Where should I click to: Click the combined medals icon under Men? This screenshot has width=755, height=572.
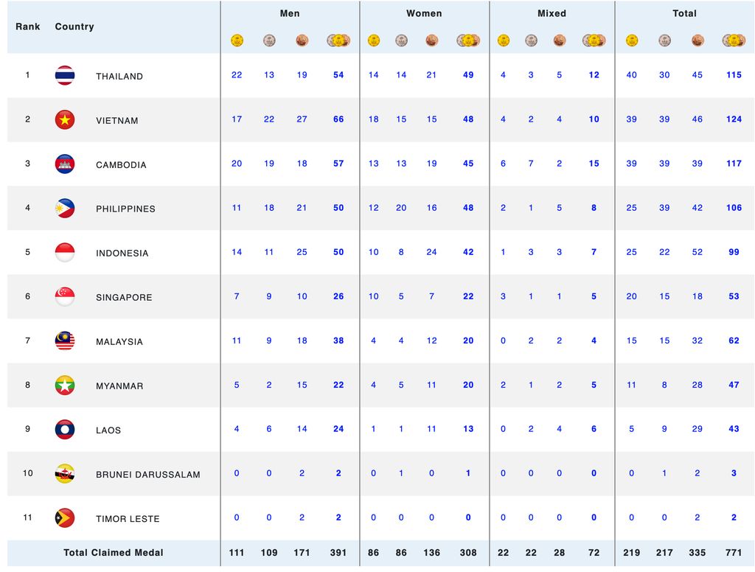pos(338,41)
